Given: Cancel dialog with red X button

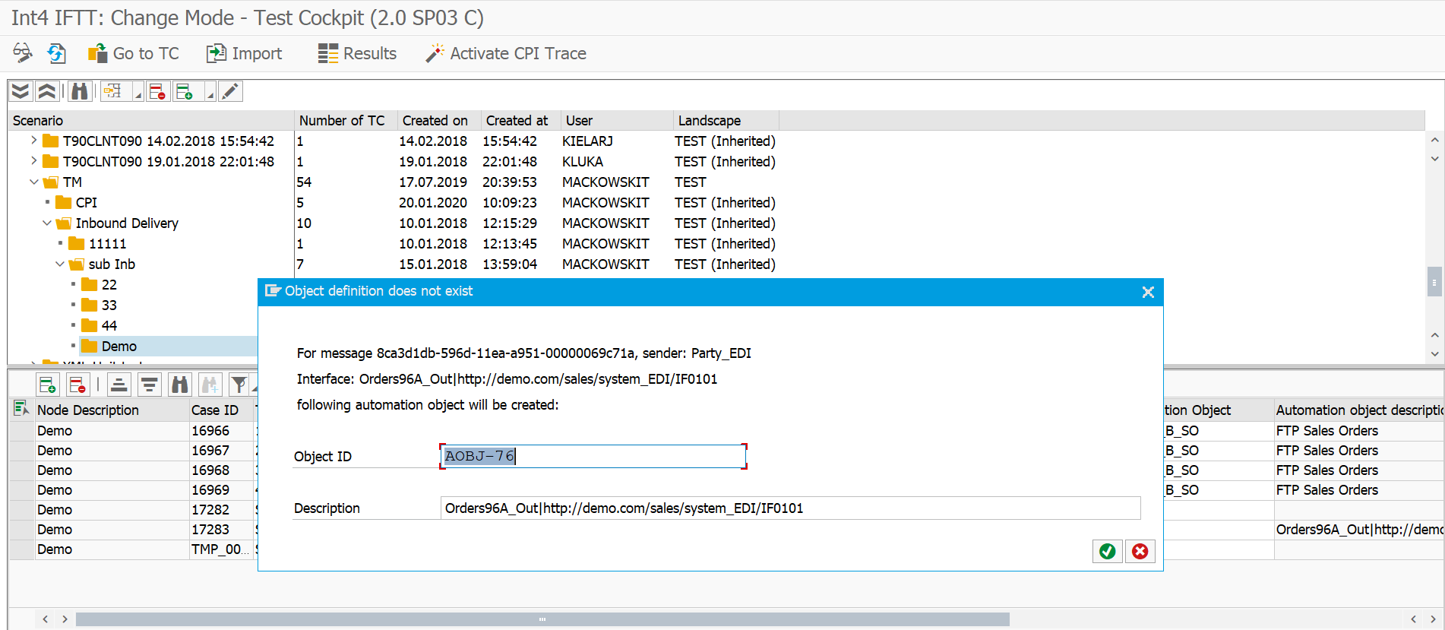Looking at the screenshot, I should 1140,551.
